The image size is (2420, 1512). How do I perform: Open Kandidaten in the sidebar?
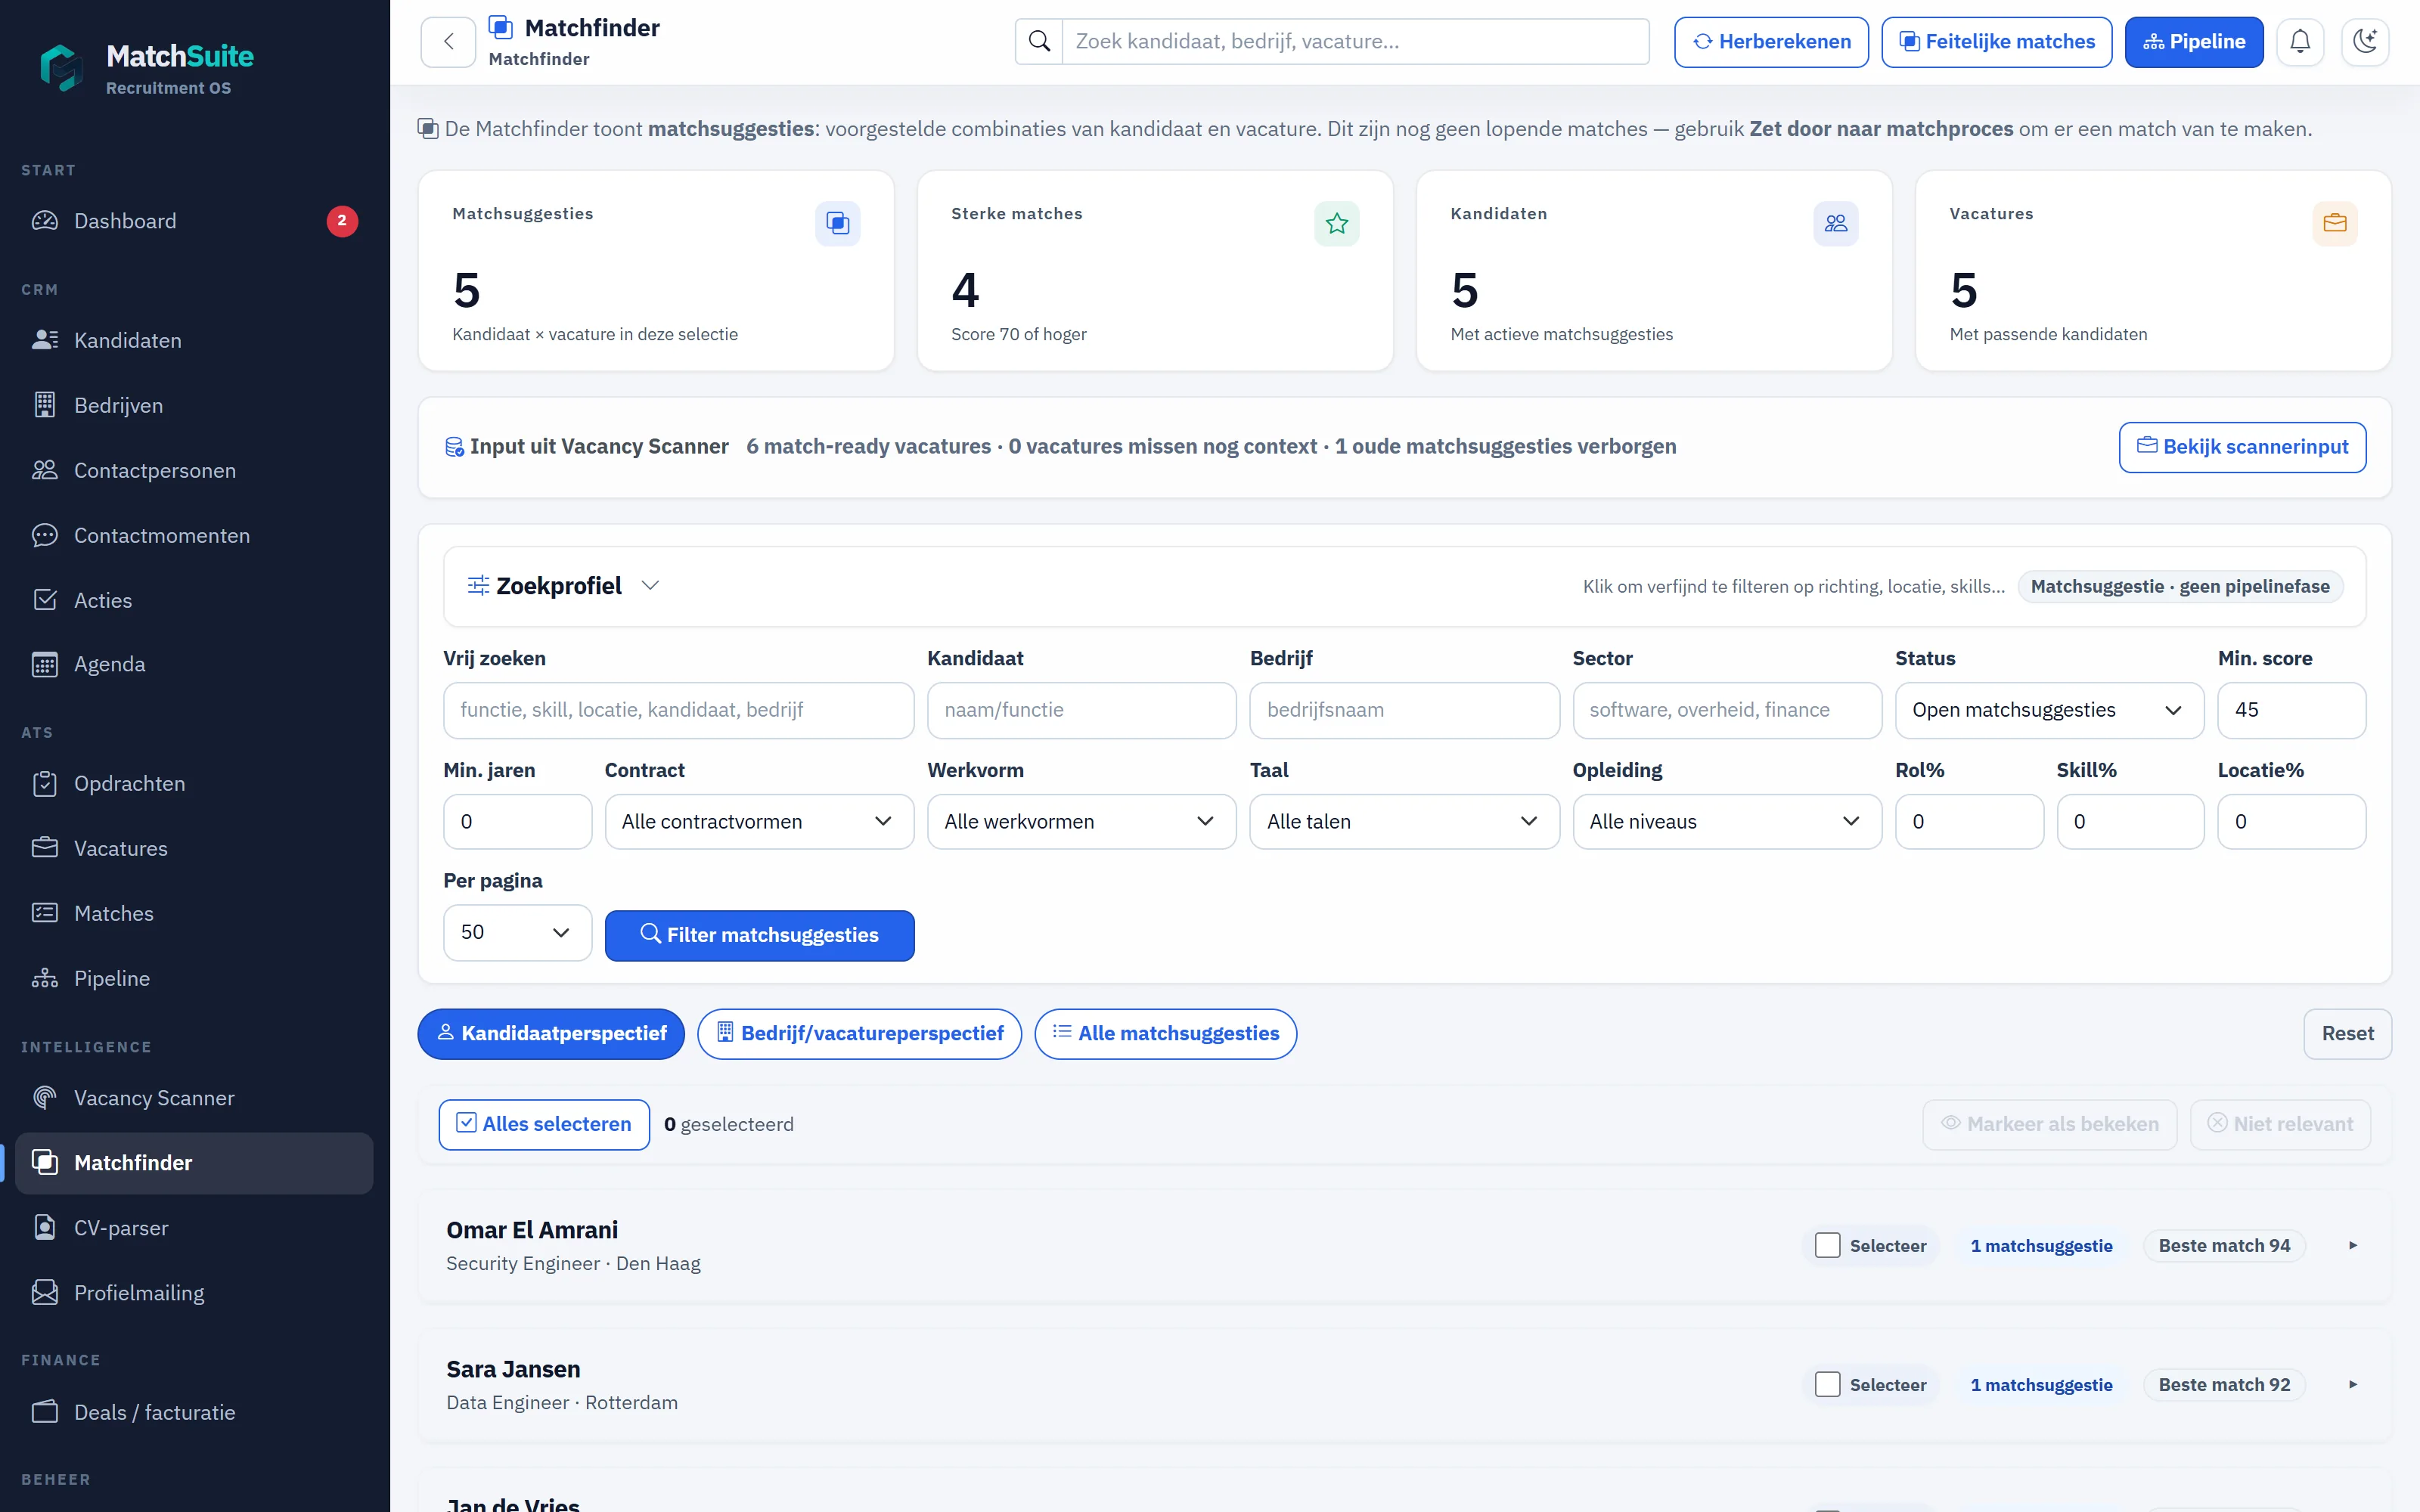(x=194, y=340)
